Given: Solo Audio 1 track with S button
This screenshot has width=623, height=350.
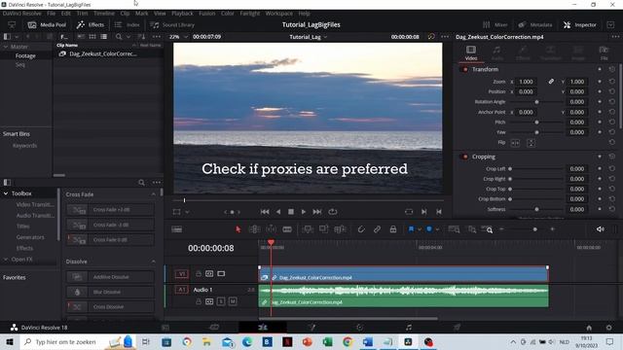Looking at the screenshot, I should coord(221,301).
